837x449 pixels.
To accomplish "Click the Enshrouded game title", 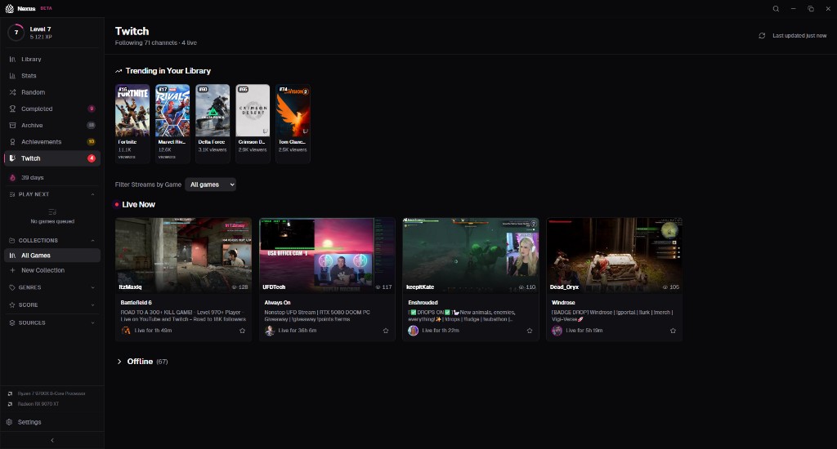I will point(423,302).
